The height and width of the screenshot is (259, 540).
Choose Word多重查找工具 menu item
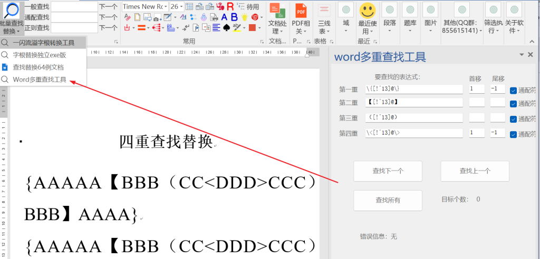[43, 79]
